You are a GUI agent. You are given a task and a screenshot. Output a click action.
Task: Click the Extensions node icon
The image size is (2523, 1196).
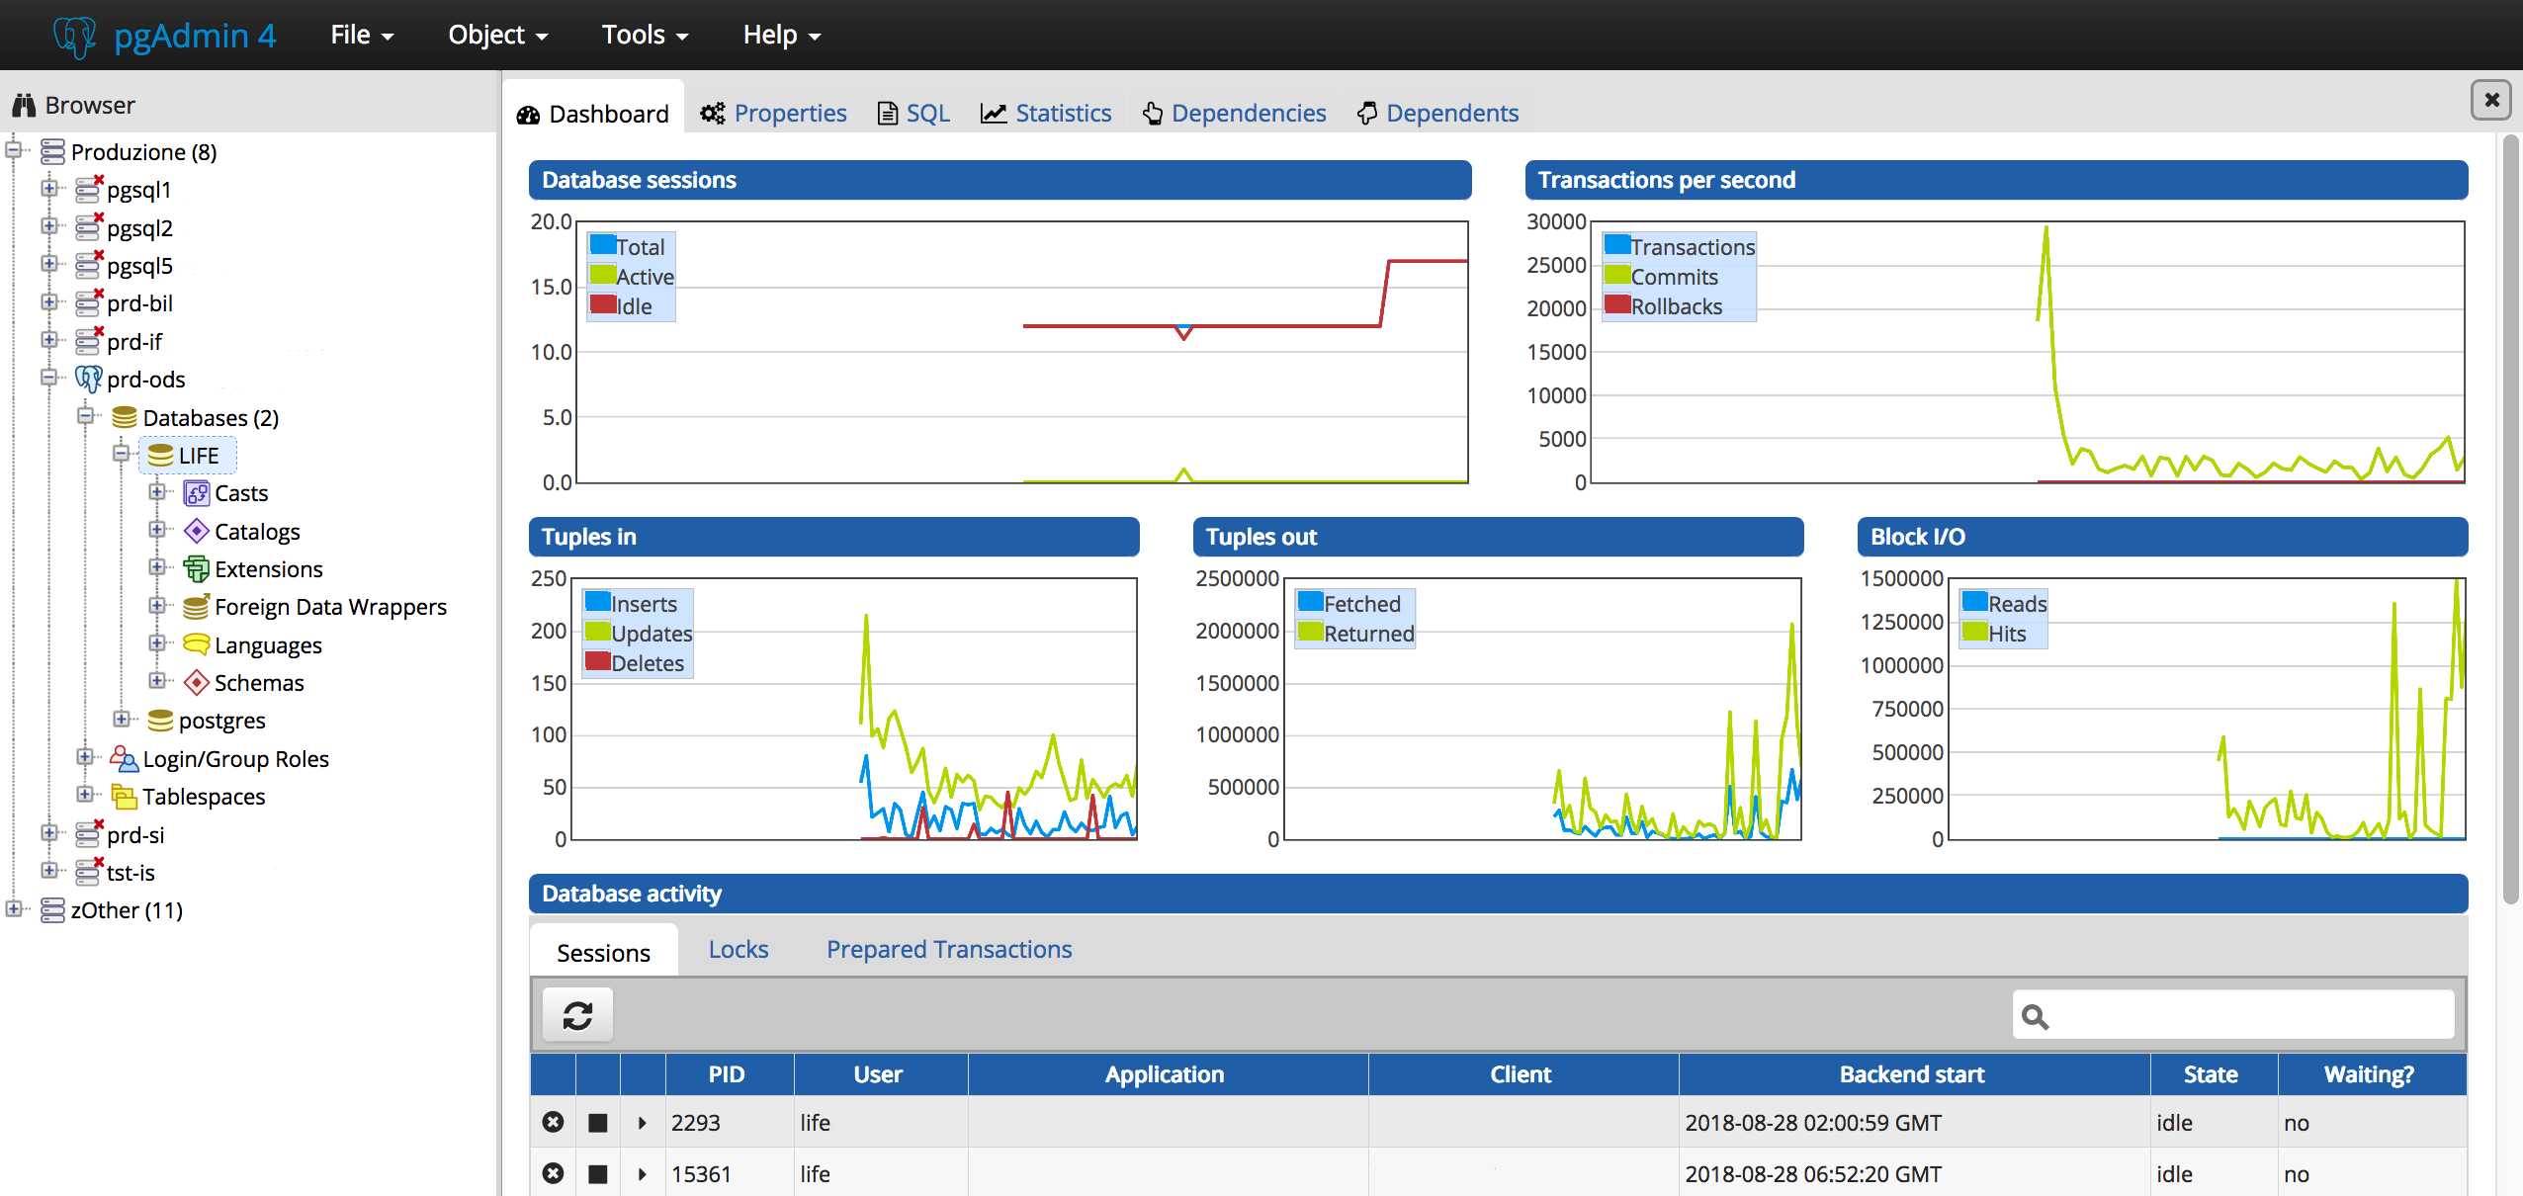[197, 568]
